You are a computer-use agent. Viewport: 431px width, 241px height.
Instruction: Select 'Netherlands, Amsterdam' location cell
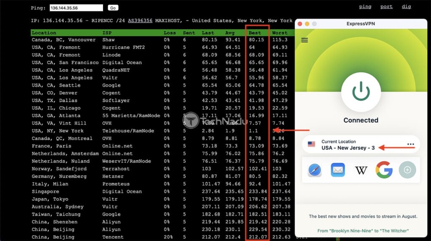pos(65,154)
